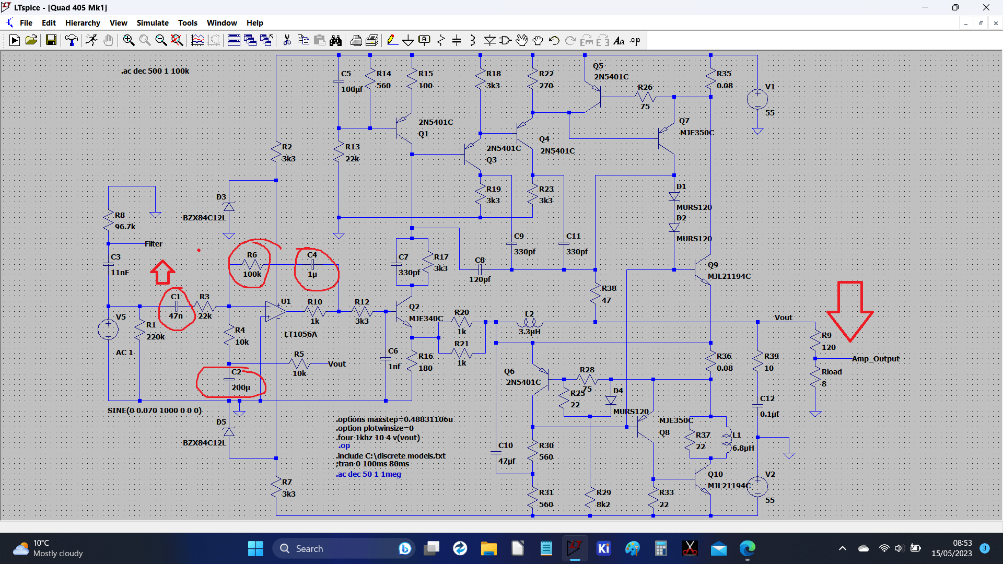Open the Edit menu
The width and height of the screenshot is (1003, 564).
49,23
